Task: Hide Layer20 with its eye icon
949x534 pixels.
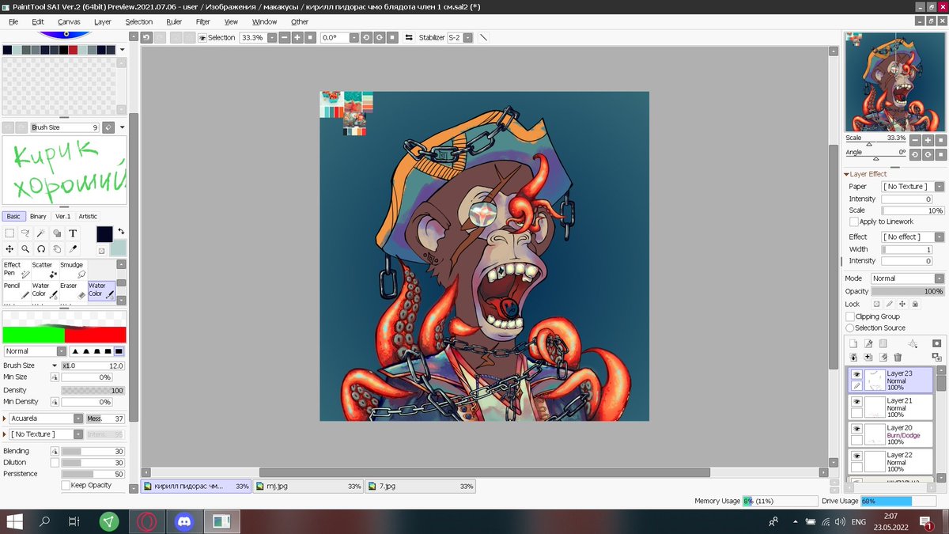Action: pos(856,429)
